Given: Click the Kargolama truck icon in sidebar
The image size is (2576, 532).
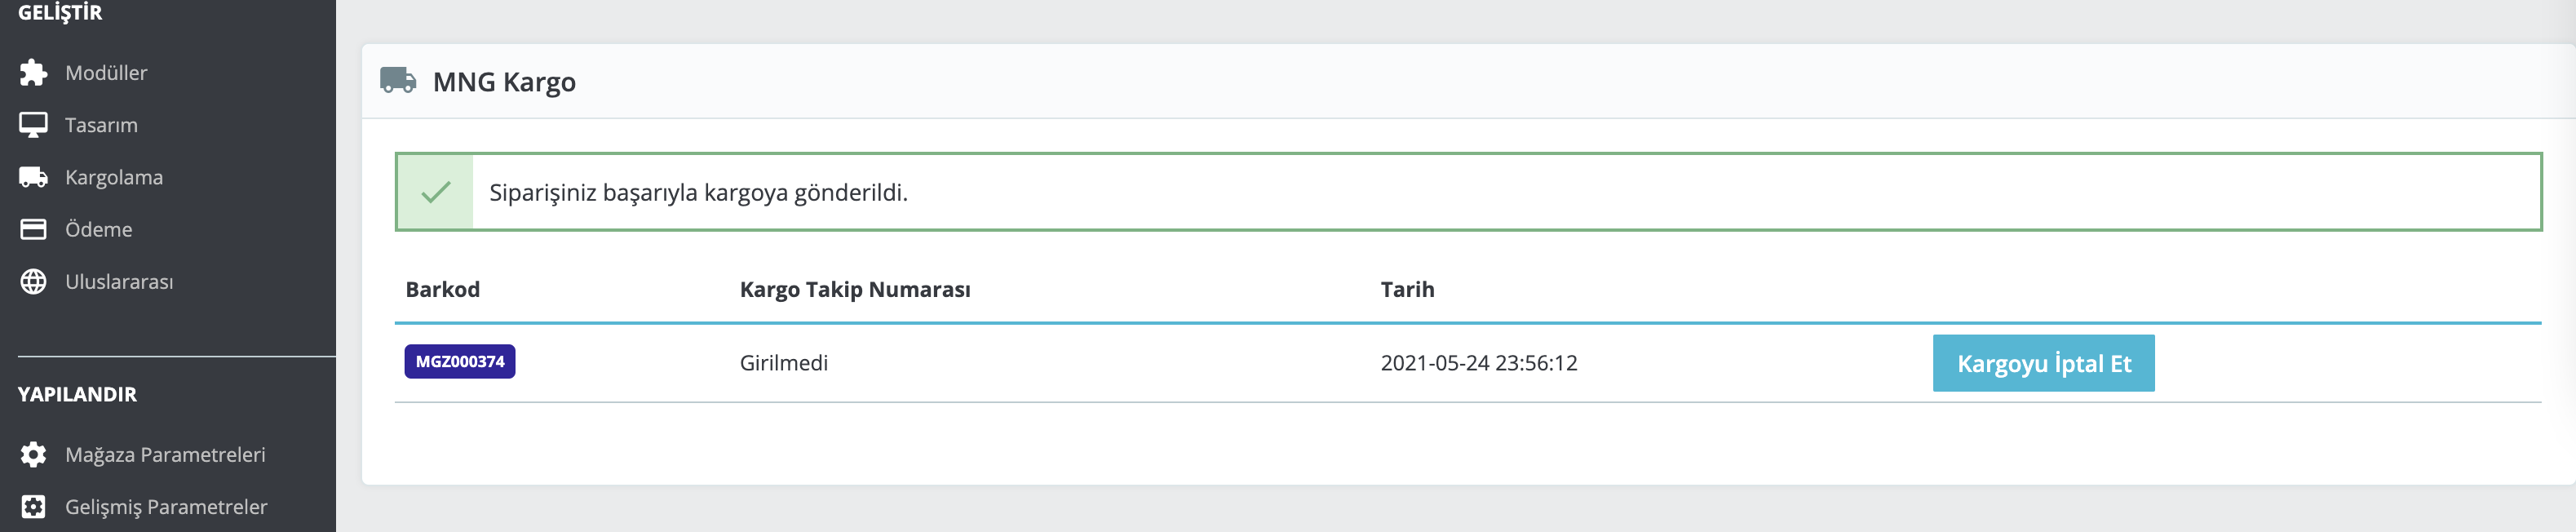Looking at the screenshot, I should coord(33,177).
